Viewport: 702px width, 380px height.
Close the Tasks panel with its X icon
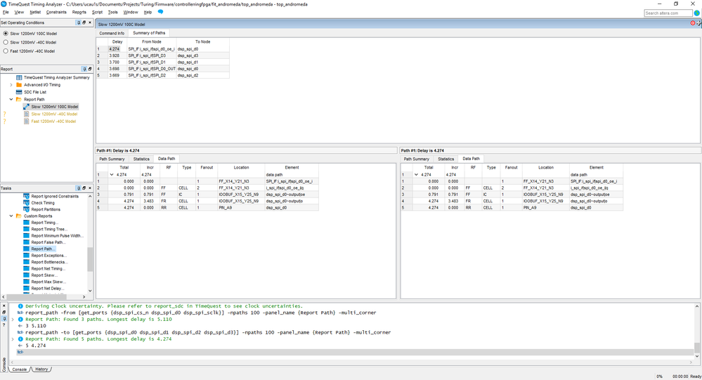89,188
